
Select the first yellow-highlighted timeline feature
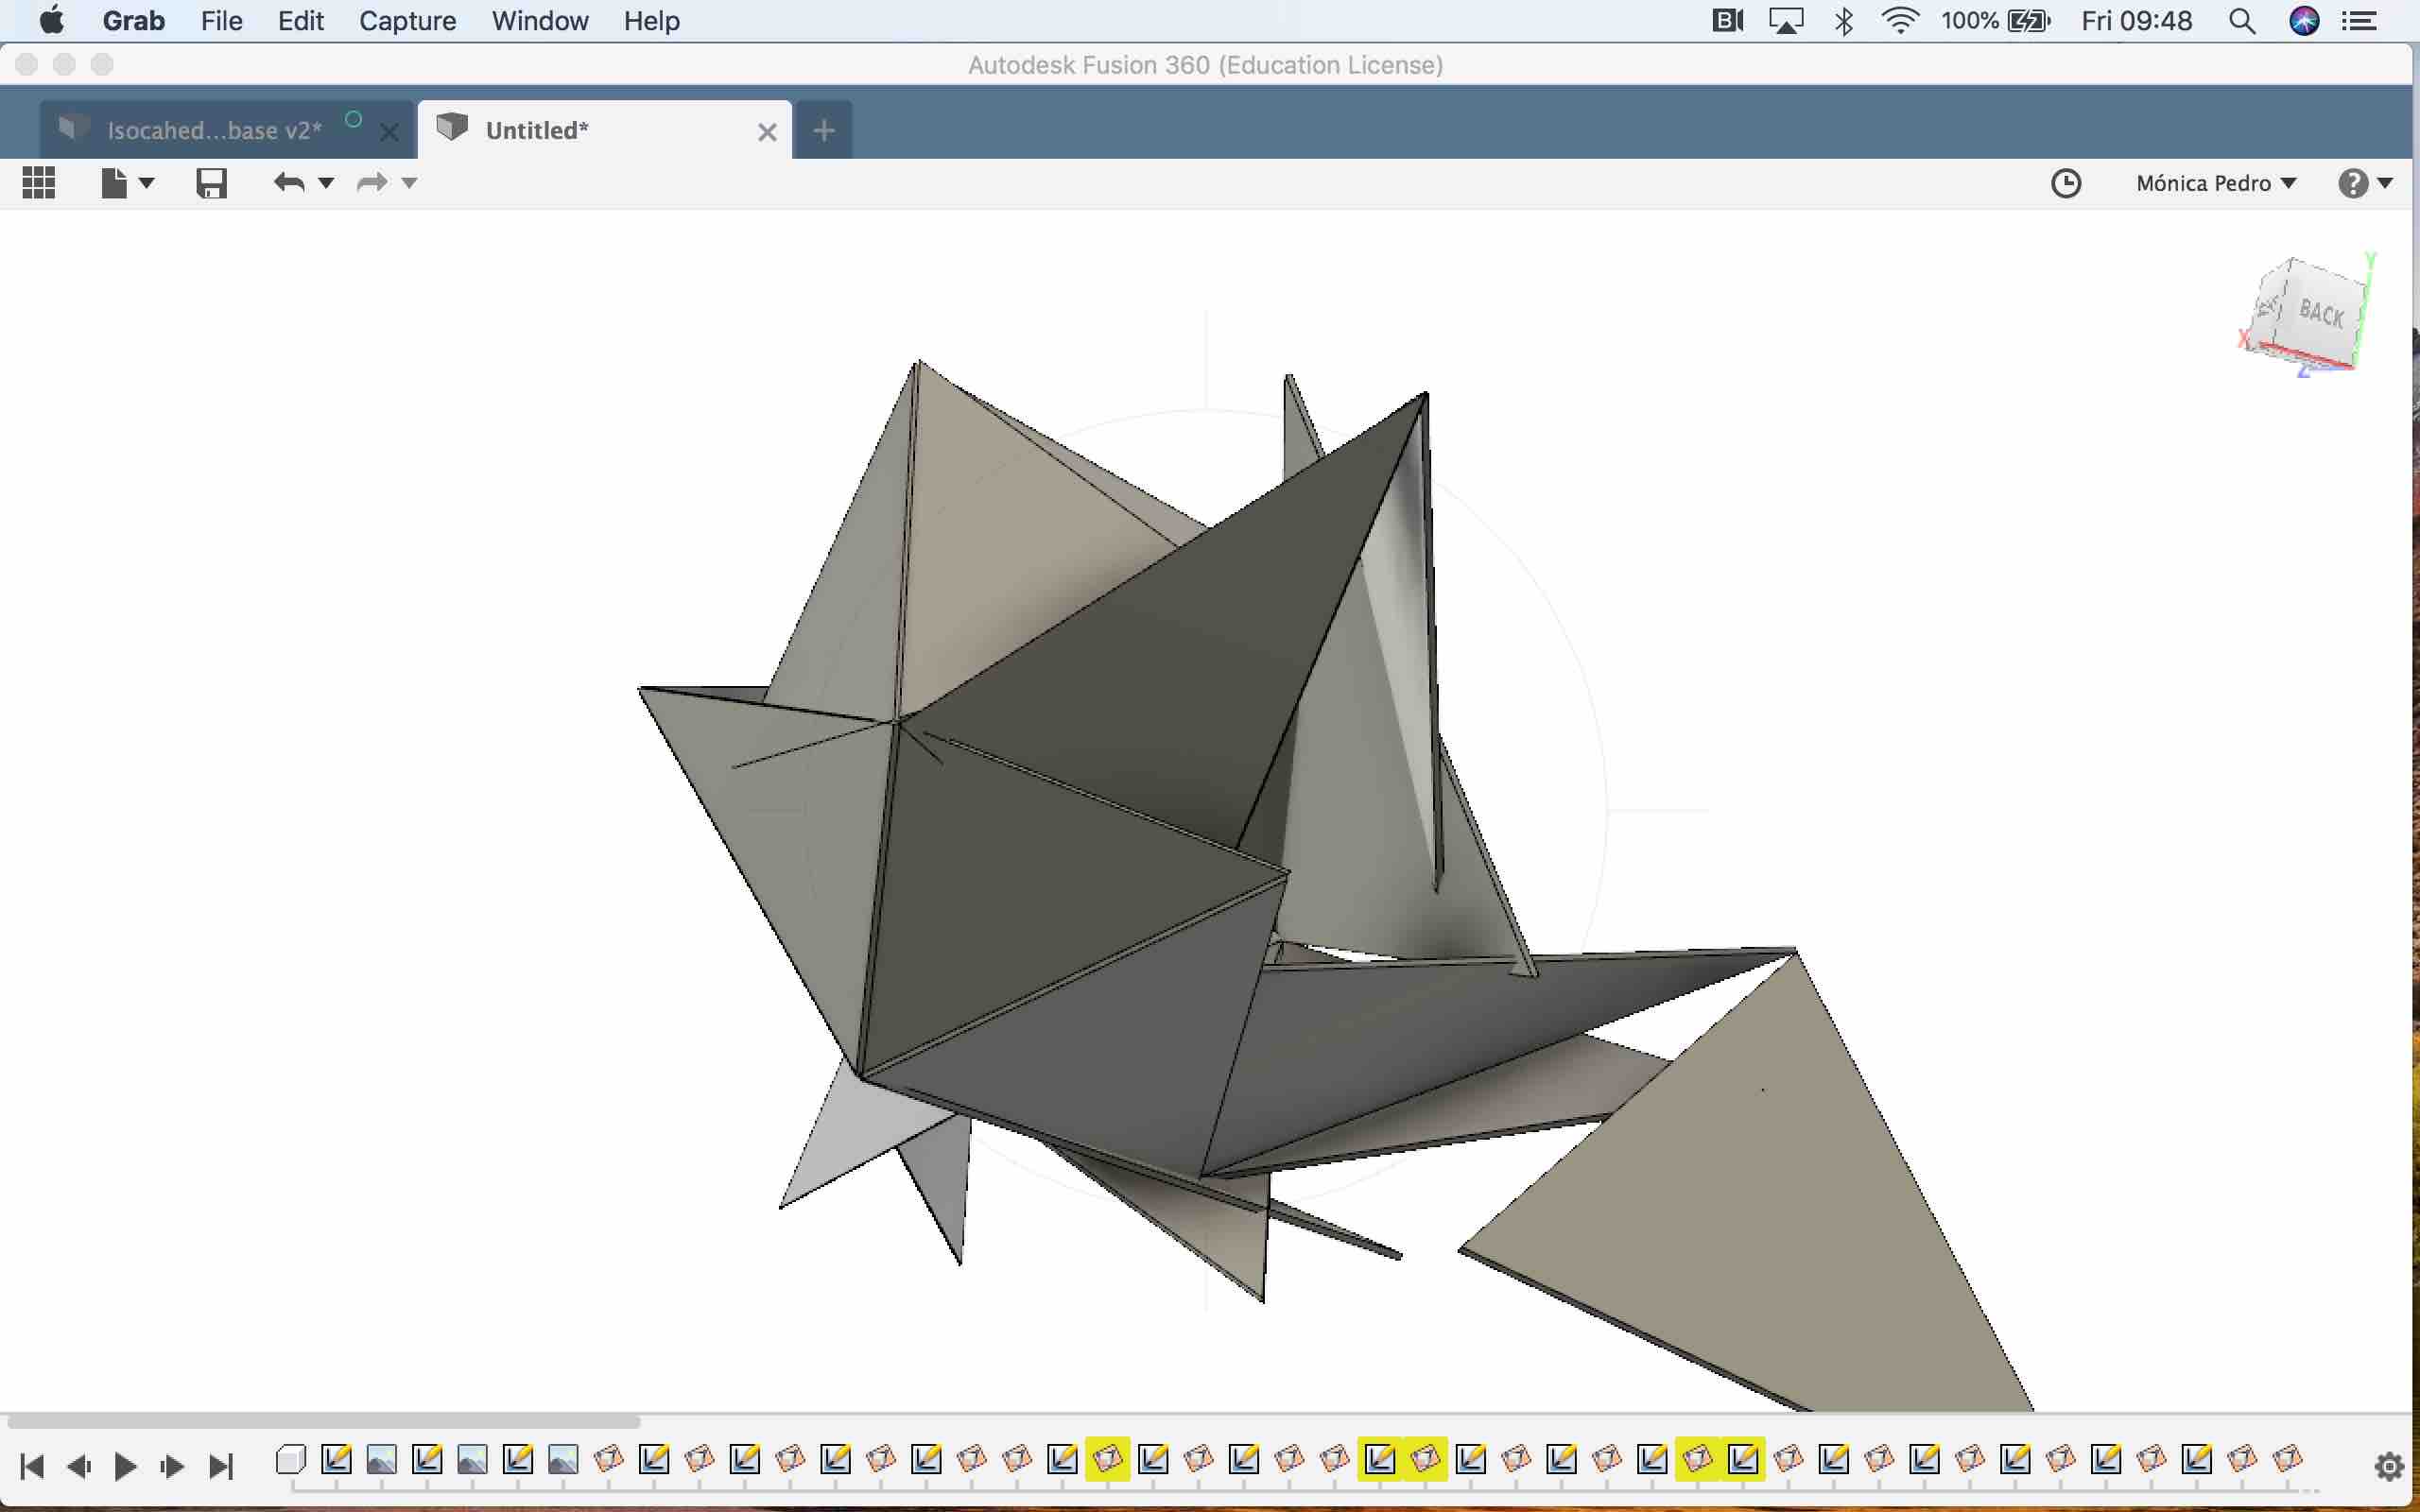click(1107, 1460)
